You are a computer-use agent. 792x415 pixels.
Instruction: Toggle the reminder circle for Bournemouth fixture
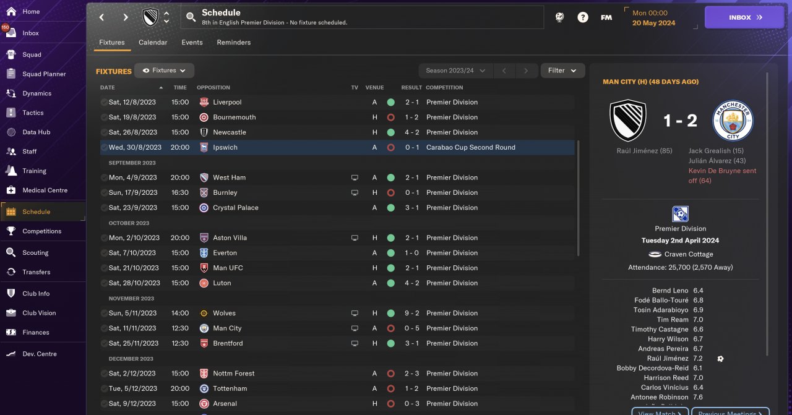(104, 118)
